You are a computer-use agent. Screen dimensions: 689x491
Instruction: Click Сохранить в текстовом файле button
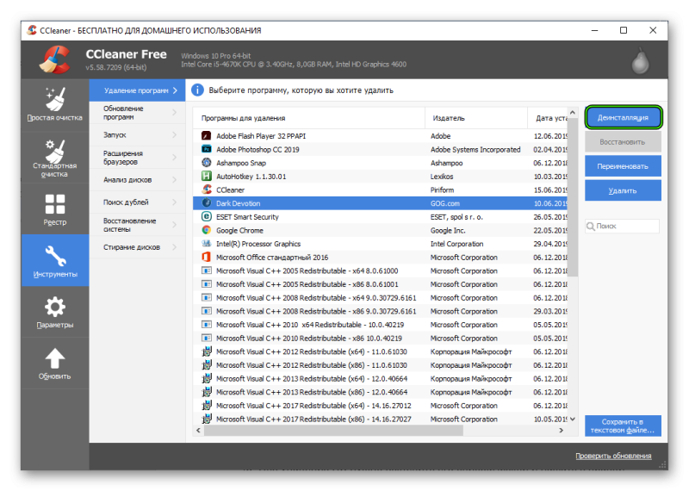(x=623, y=426)
